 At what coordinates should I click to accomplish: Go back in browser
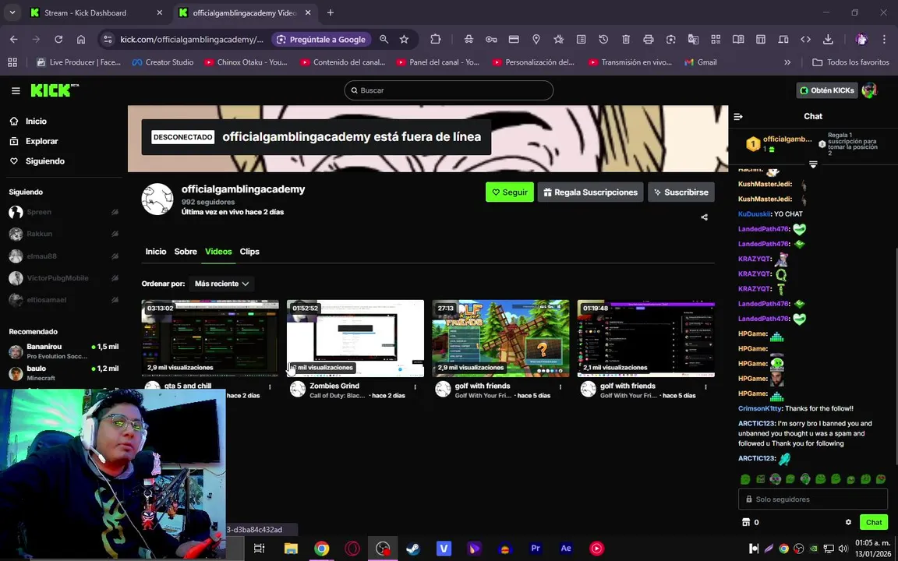(x=14, y=40)
